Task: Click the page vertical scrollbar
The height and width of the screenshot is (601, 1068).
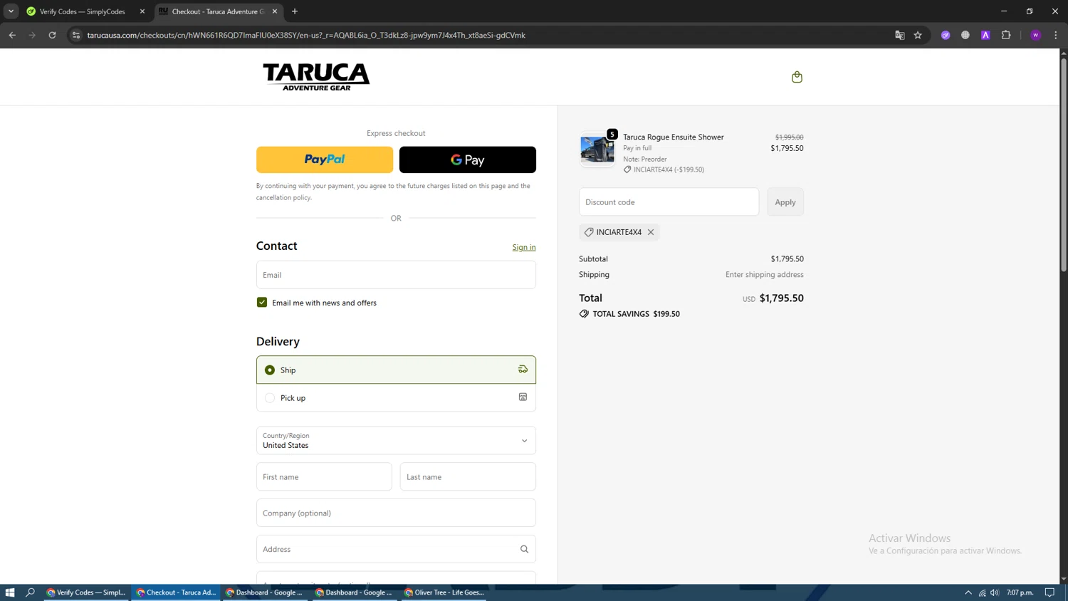Action: [1064, 165]
